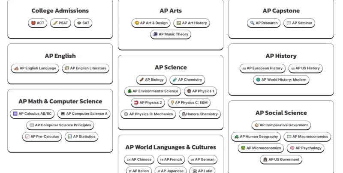Open AP US History
The height and width of the screenshot is (173, 343).
click(305, 69)
